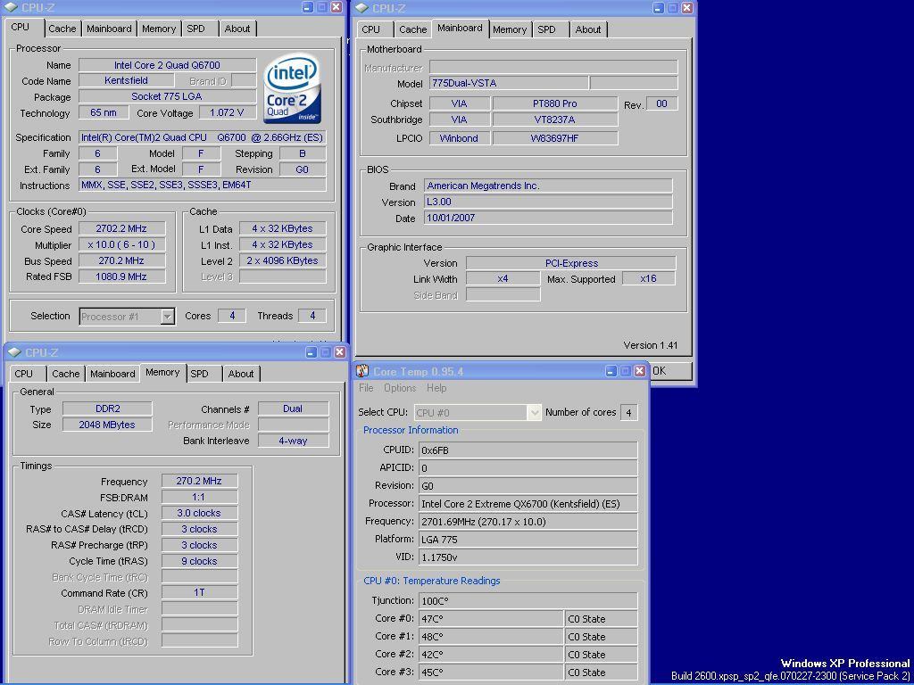Click the VID value 1.1750v
This screenshot has width=914, height=685.
click(x=528, y=557)
